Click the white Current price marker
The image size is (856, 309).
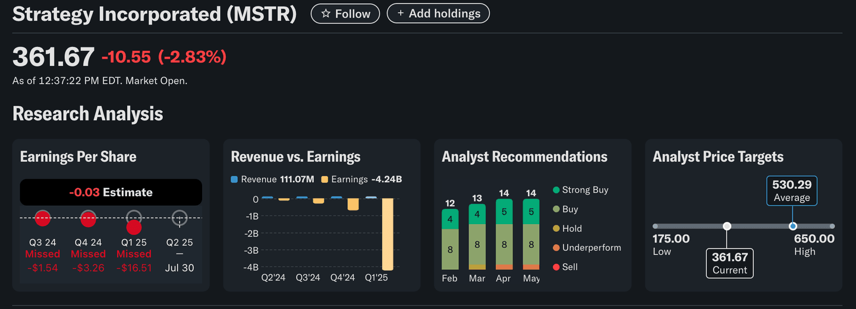pos(727,226)
